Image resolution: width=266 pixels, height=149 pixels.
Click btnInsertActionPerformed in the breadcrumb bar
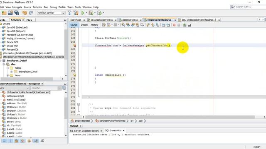tap(112, 121)
